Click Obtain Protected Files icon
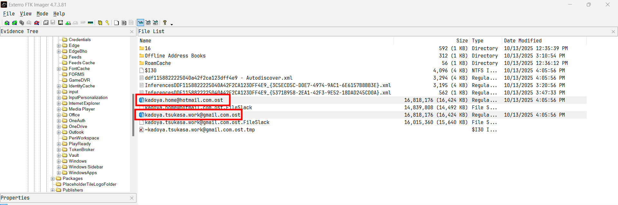 pos(100,23)
